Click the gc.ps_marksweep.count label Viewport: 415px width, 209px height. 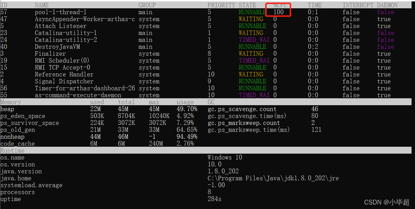coord(244,123)
